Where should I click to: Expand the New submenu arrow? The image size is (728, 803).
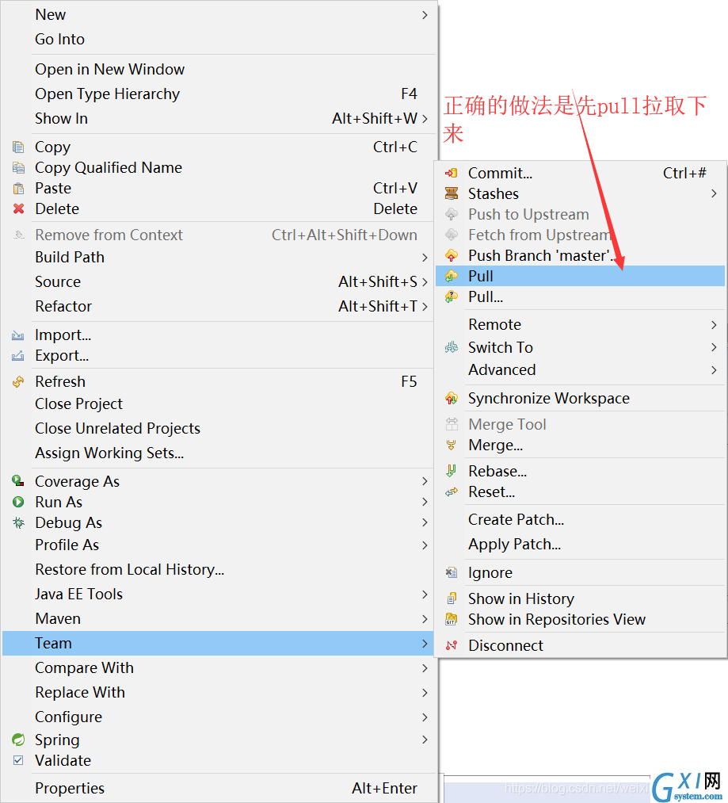pos(425,15)
